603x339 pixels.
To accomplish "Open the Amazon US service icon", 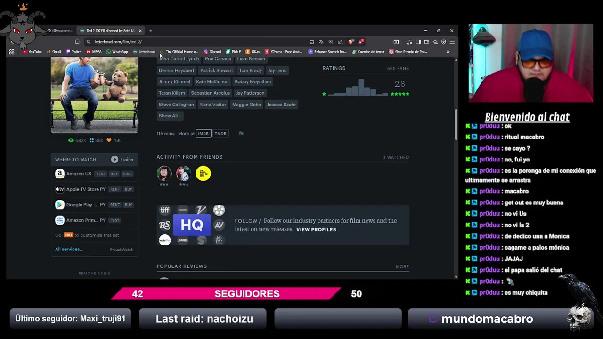I will click(59, 174).
